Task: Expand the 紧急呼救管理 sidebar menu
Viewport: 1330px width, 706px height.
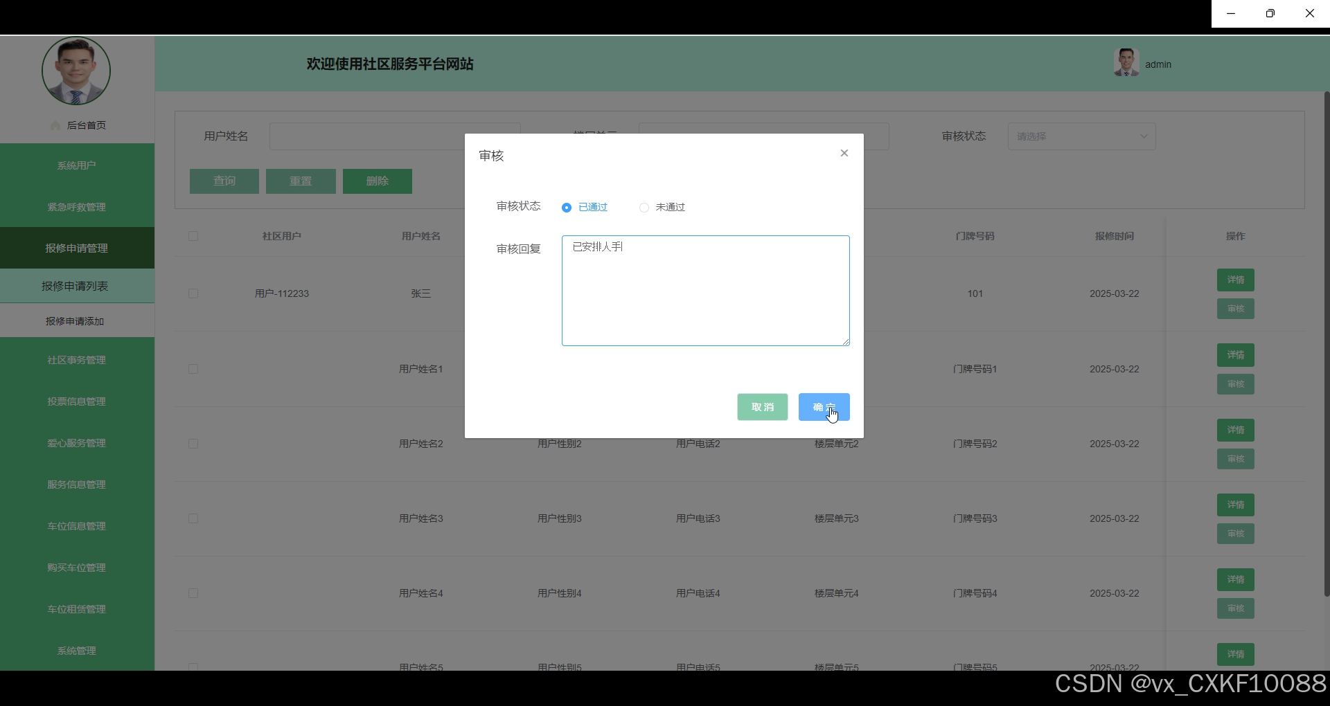Action: (77, 207)
